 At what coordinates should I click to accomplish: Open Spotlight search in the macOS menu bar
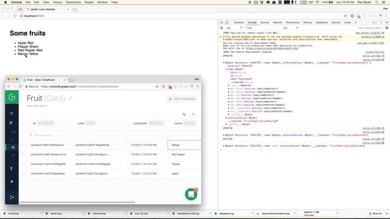[x=377, y=2]
